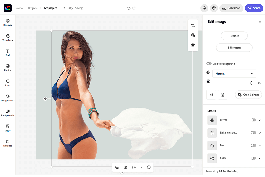The height and width of the screenshot is (177, 265).
Task: Zoom in on the canvas
Action: point(126,167)
